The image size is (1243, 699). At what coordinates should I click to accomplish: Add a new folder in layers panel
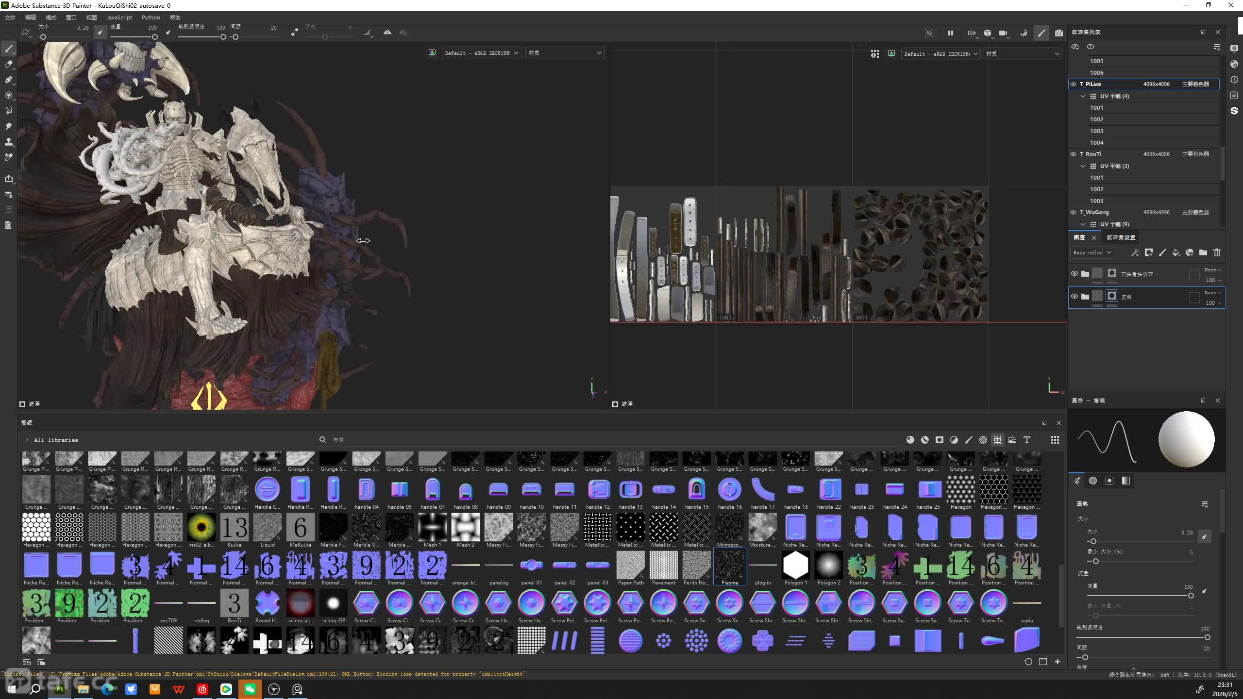(1203, 252)
